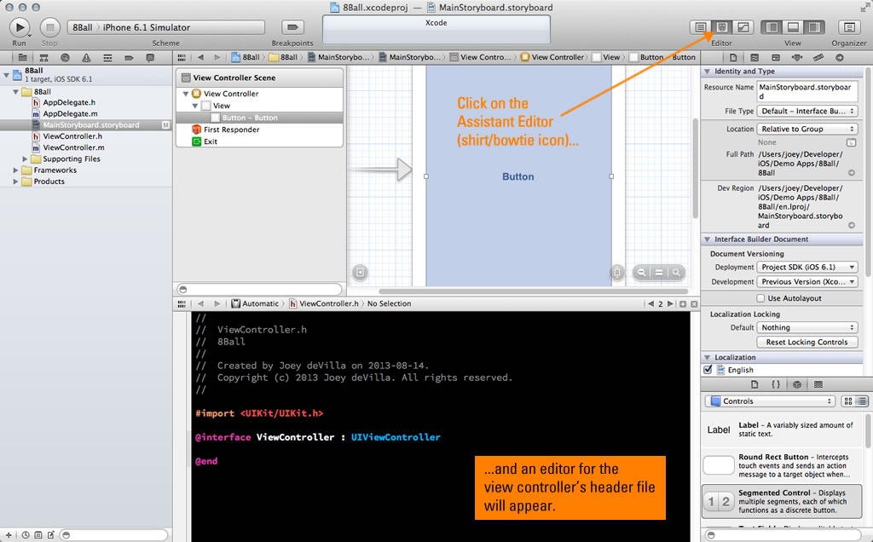Click ViewController.h in the assistant jump bar
This screenshot has height=542, width=873.
pyautogui.click(x=323, y=304)
